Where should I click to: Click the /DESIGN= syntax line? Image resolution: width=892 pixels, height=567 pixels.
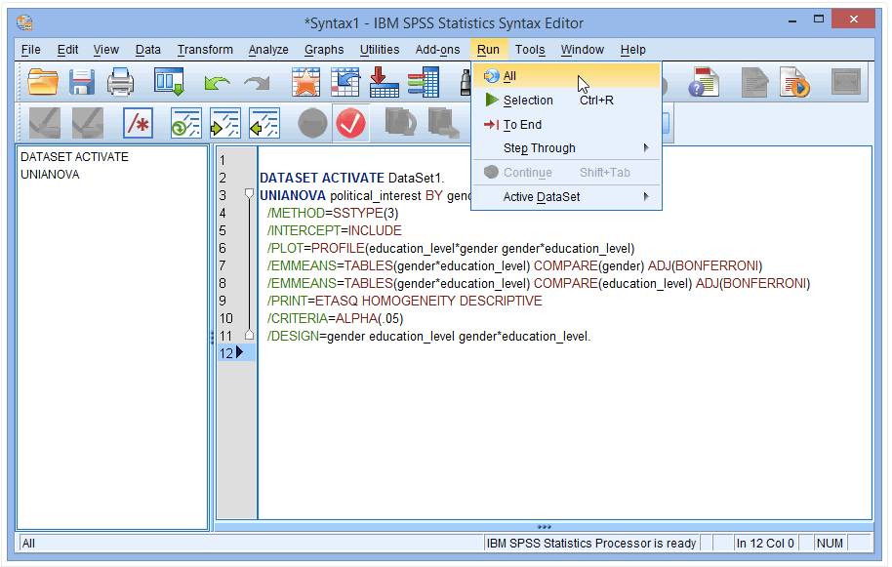pos(429,336)
